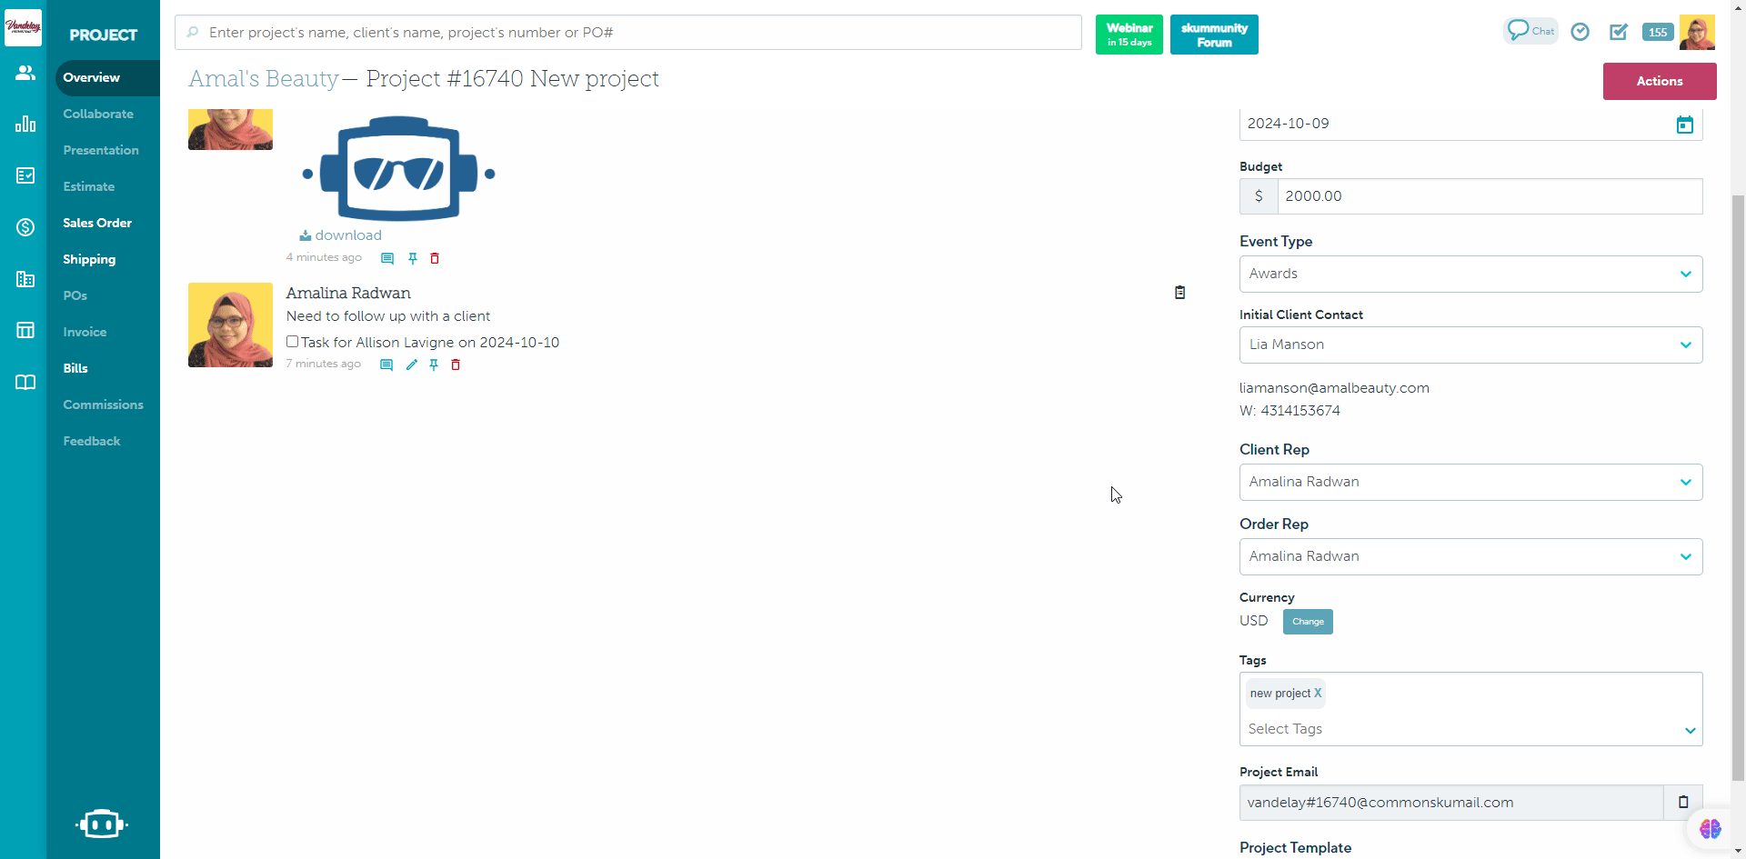The width and height of the screenshot is (1746, 859).
Task: Delete the download post with trash icon
Action: coord(434,258)
